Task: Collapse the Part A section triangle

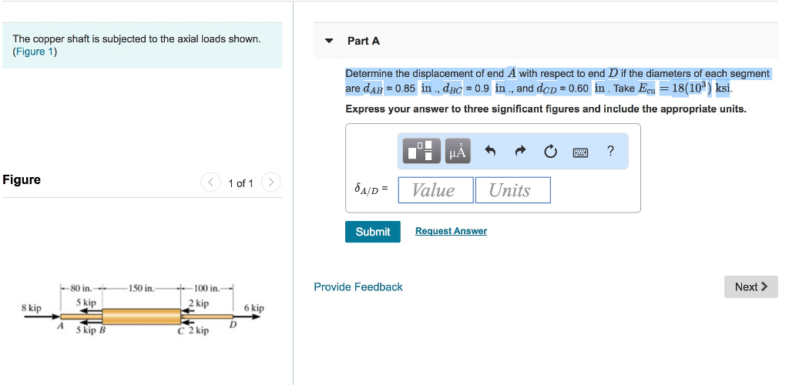Action: pyautogui.click(x=329, y=41)
